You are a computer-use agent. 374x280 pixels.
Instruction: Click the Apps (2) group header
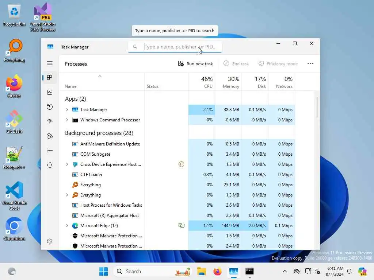(75, 98)
